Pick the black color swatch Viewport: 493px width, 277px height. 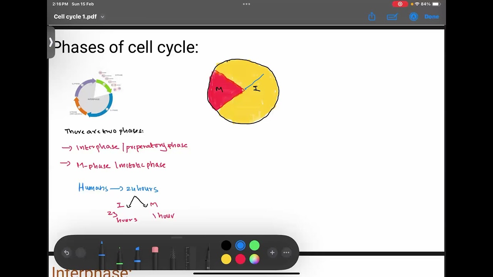[x=226, y=245]
